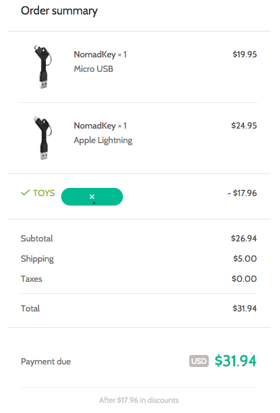Click the USD currency badge
This screenshot has height=413, width=280.
coord(199,361)
